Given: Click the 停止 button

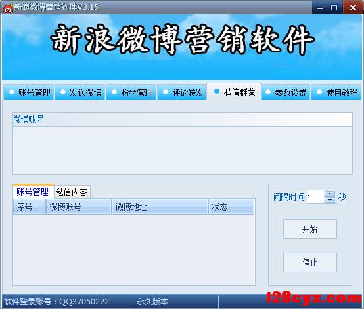Looking at the screenshot, I should point(310,262).
